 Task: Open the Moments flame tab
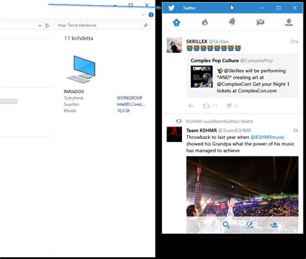point(205,22)
